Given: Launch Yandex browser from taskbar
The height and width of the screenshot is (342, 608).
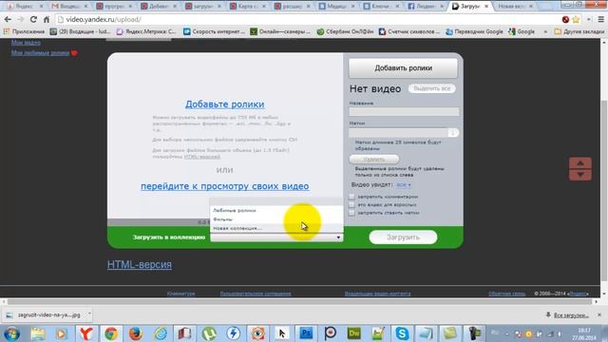Looking at the screenshot, I should pyautogui.click(x=86, y=333).
